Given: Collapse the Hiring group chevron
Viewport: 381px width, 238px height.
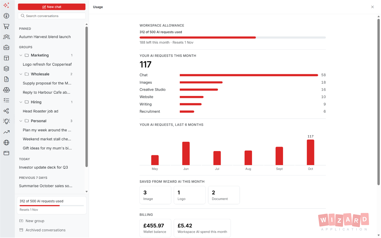Looking at the screenshot, I should [21, 102].
